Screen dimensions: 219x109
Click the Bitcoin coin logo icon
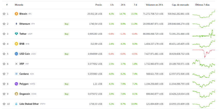[16, 14]
